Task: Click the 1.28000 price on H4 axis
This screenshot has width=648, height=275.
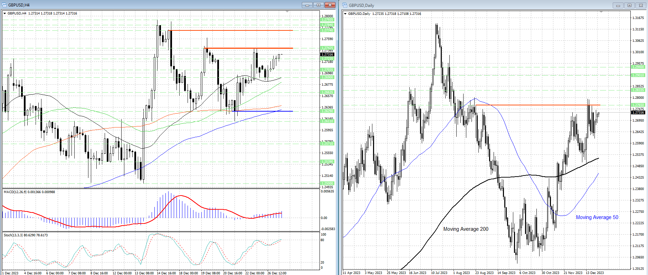Action: tap(327, 16)
